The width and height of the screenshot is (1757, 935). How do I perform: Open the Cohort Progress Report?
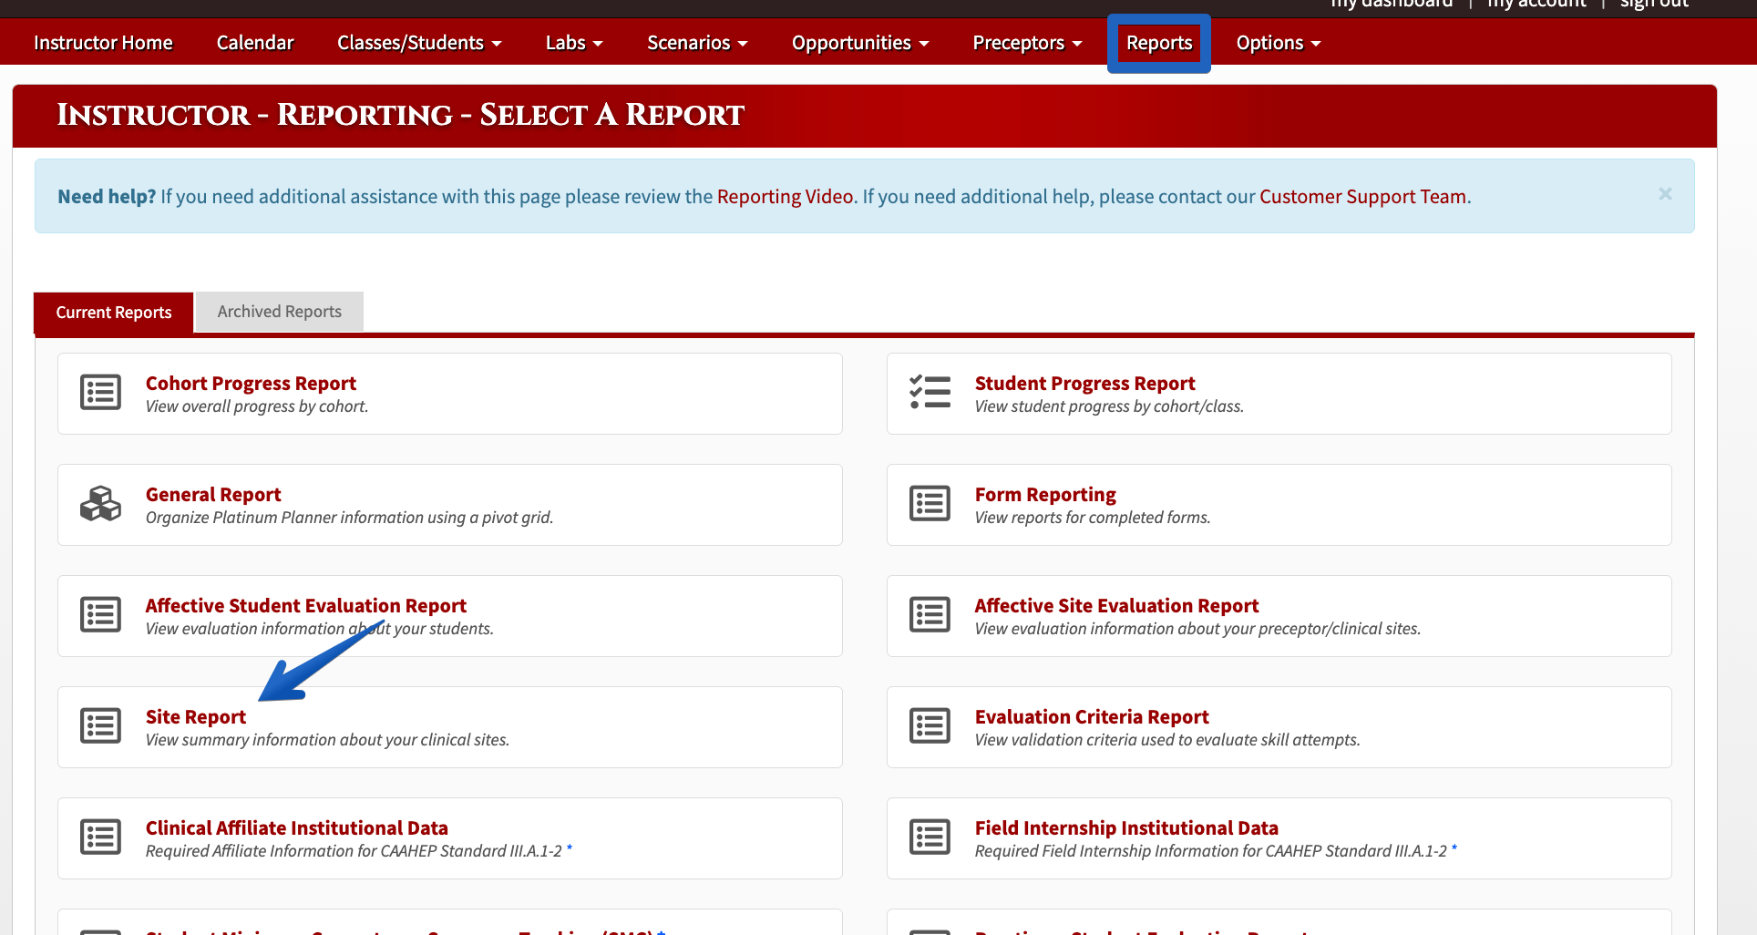(251, 384)
